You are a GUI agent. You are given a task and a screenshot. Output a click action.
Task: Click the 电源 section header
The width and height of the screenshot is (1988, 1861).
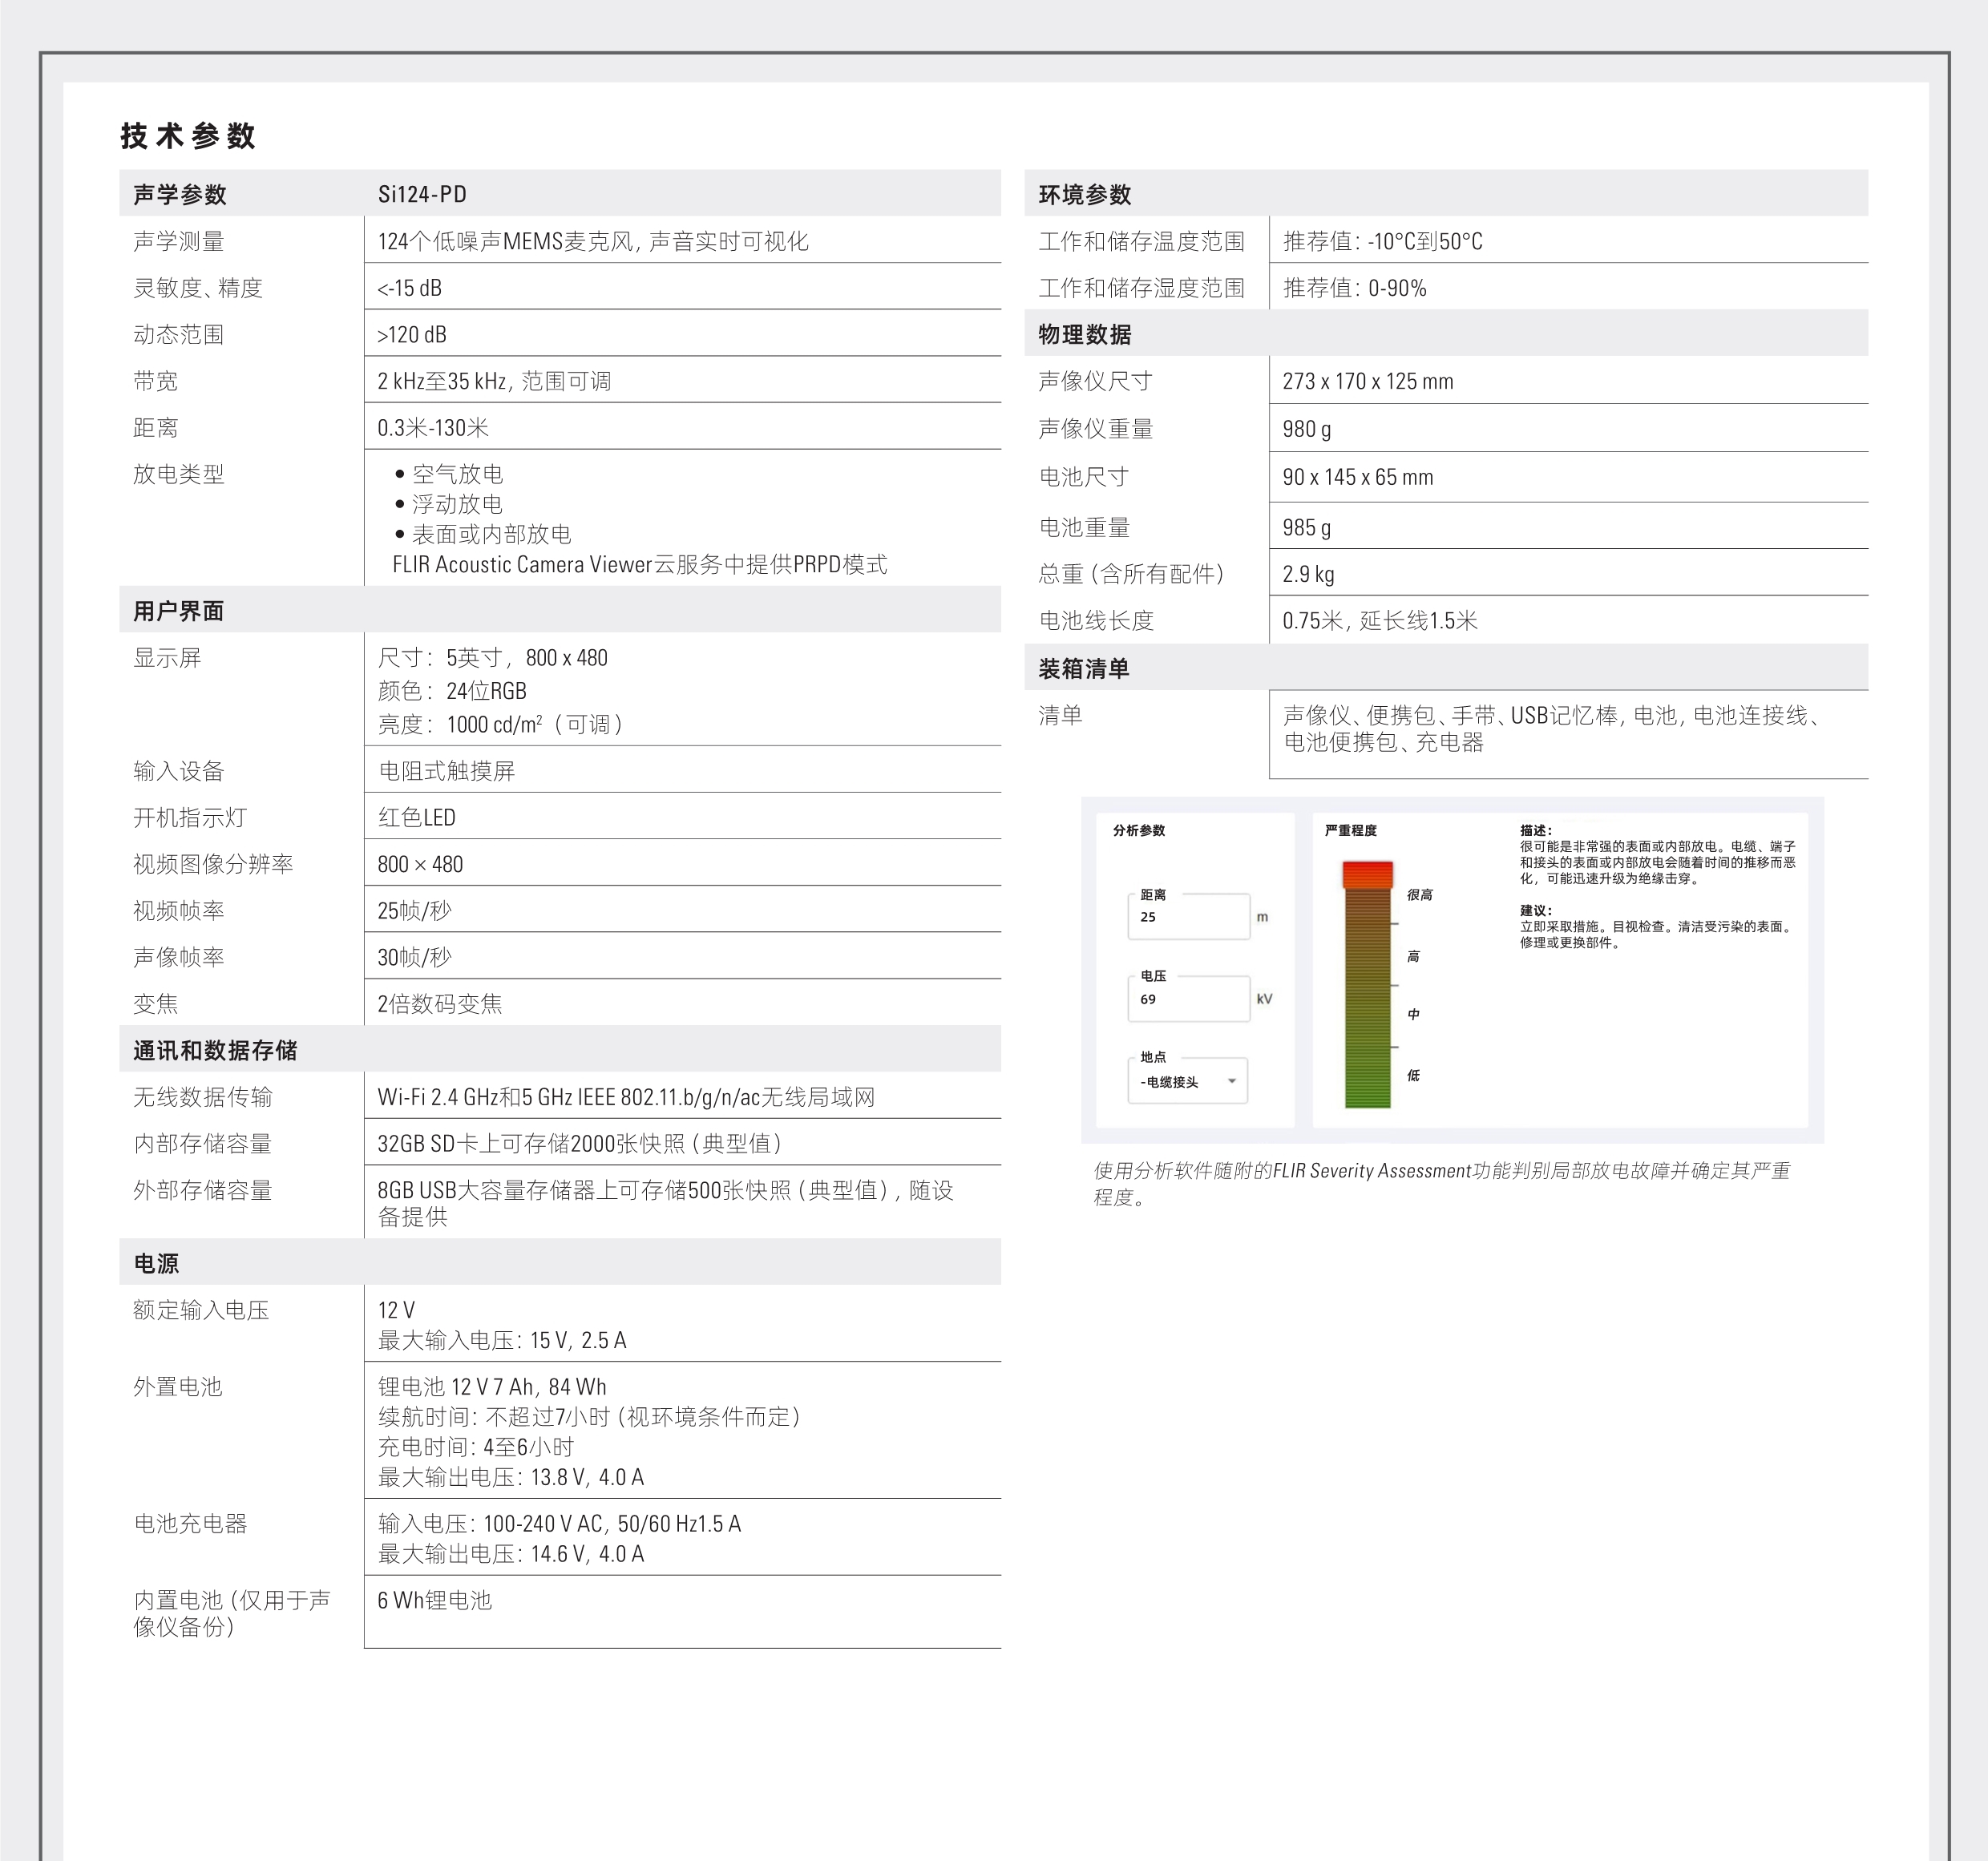(157, 1263)
